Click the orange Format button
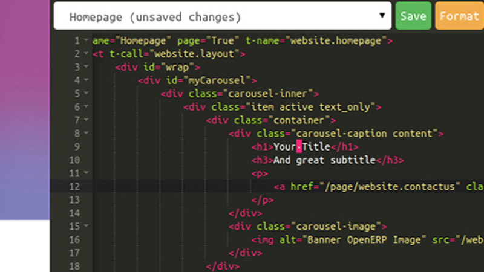Image resolution: width=484 pixels, height=272 pixels. pyautogui.click(x=460, y=16)
